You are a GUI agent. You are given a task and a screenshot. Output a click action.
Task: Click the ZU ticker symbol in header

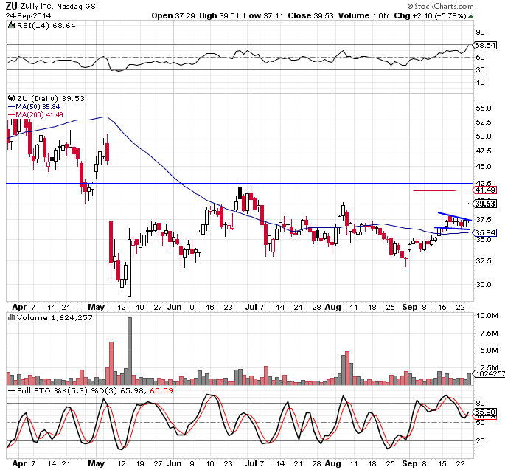[x=11, y=6]
